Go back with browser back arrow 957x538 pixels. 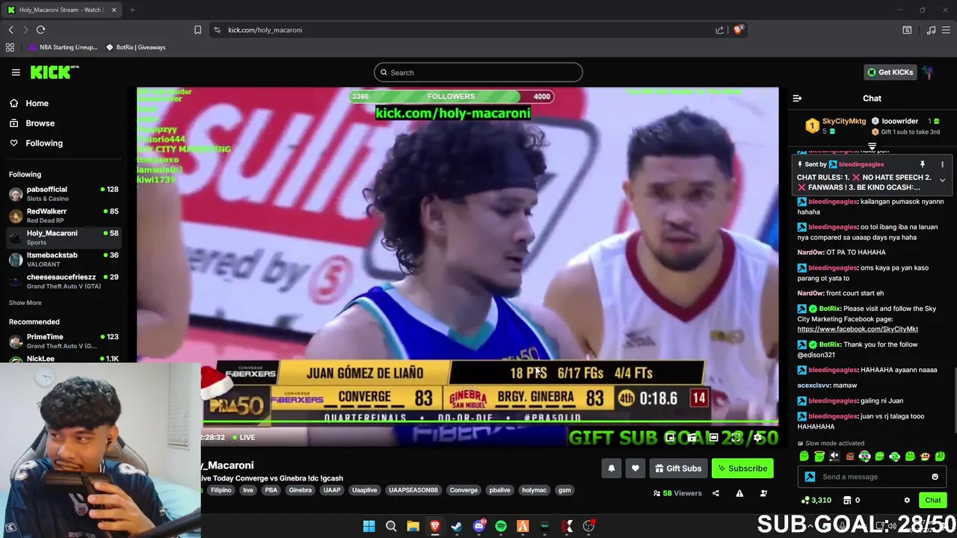[x=10, y=30]
